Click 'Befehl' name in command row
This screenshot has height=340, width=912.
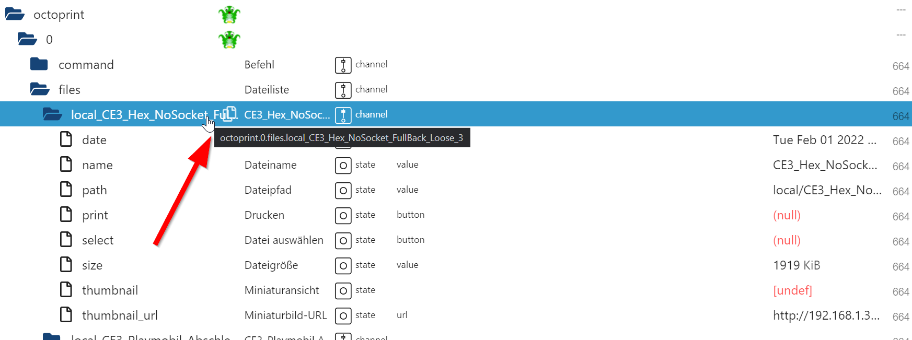(x=259, y=65)
